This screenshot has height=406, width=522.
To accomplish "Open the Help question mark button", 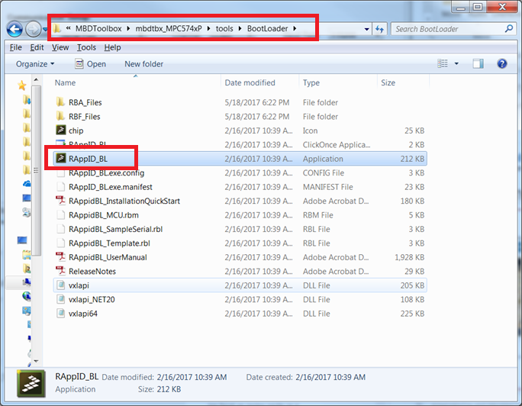I will click(501, 63).
